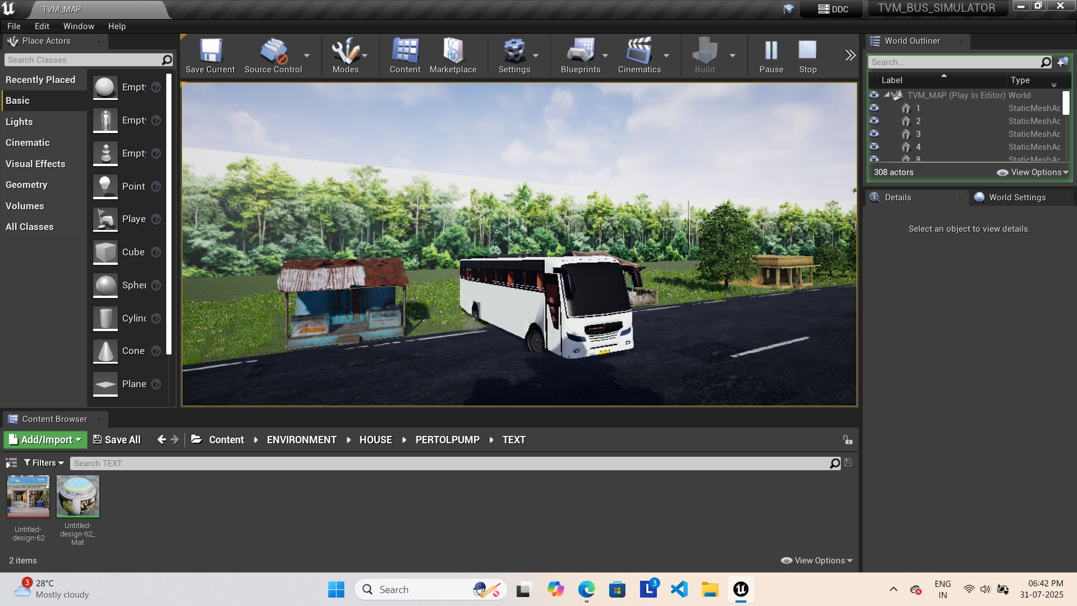Expand the Filters dropdown in Content Browser
This screenshot has height=606, width=1077.
(43, 462)
